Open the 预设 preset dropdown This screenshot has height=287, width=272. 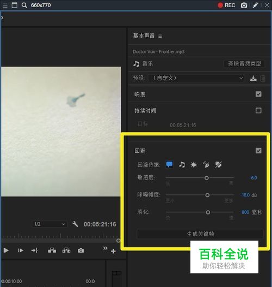pyautogui.click(x=196, y=78)
